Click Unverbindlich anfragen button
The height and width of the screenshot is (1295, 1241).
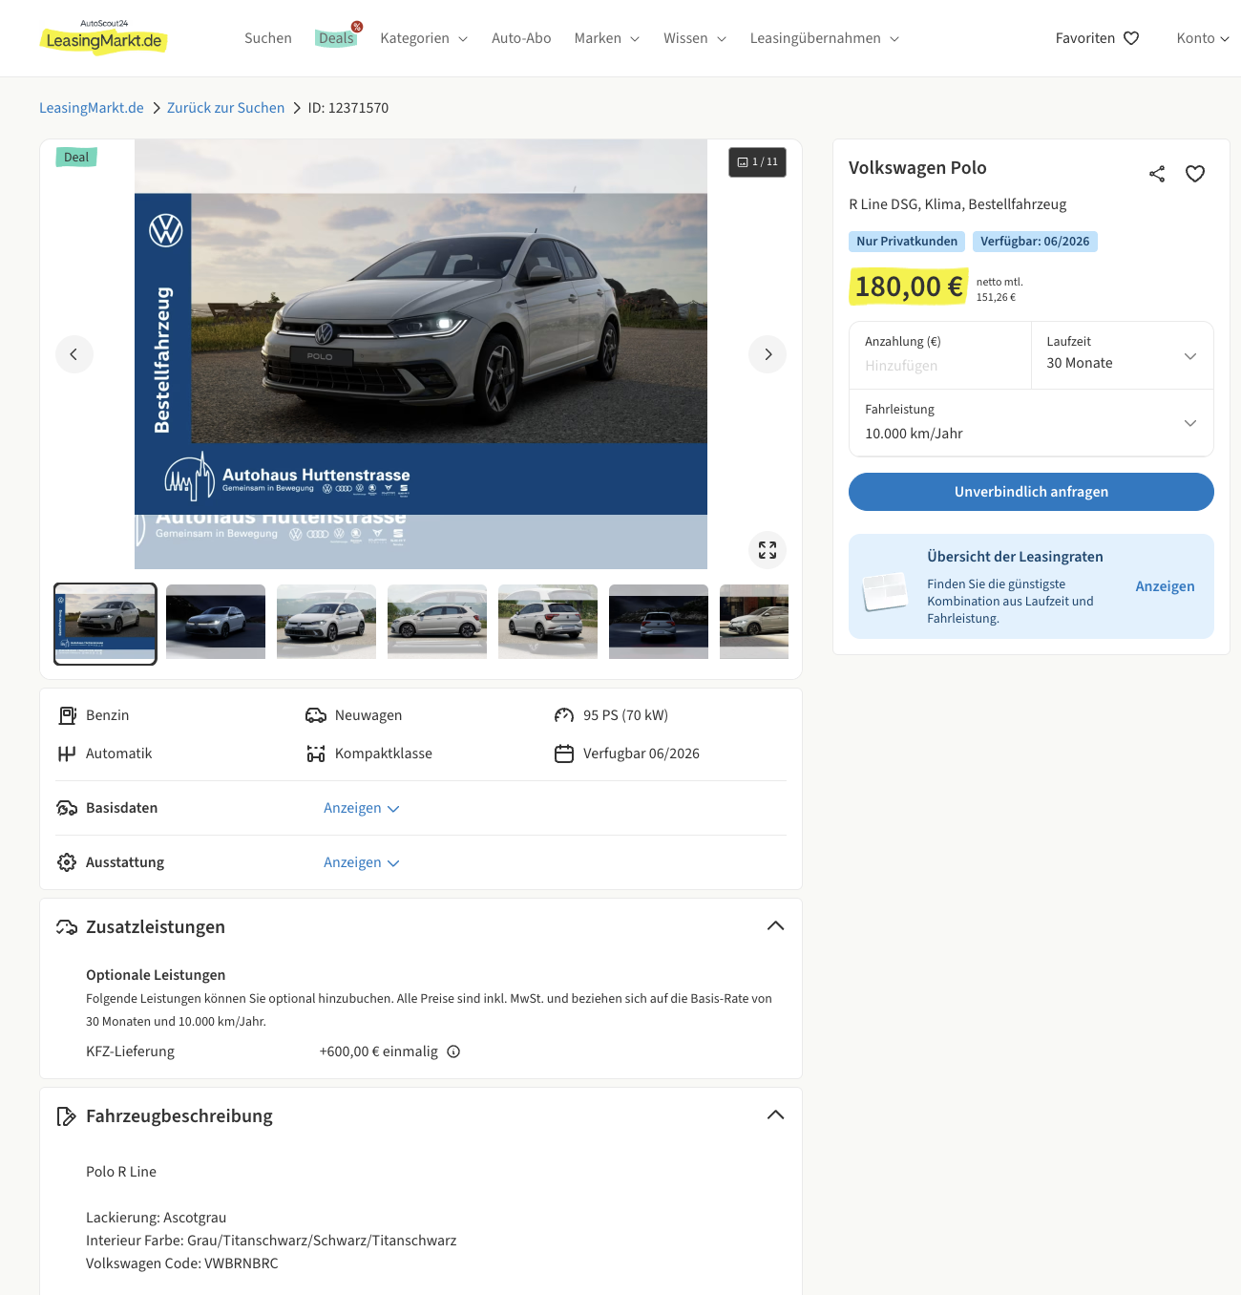click(x=1031, y=492)
